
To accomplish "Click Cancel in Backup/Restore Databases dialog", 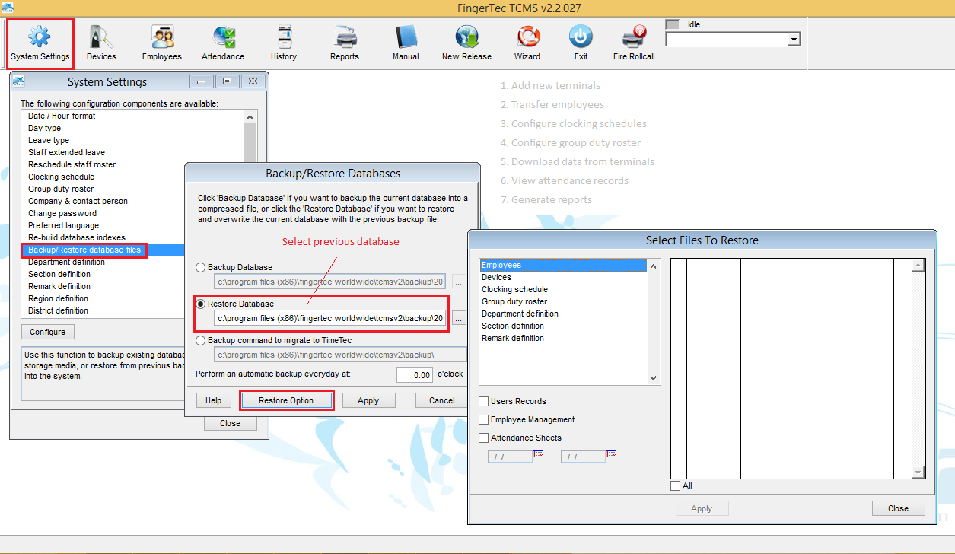I will pos(442,400).
